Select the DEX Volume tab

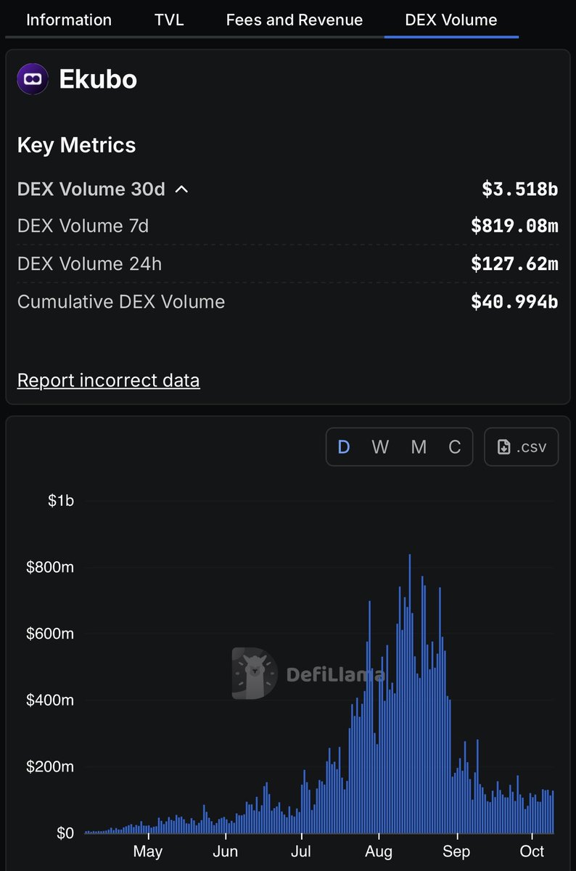(451, 20)
